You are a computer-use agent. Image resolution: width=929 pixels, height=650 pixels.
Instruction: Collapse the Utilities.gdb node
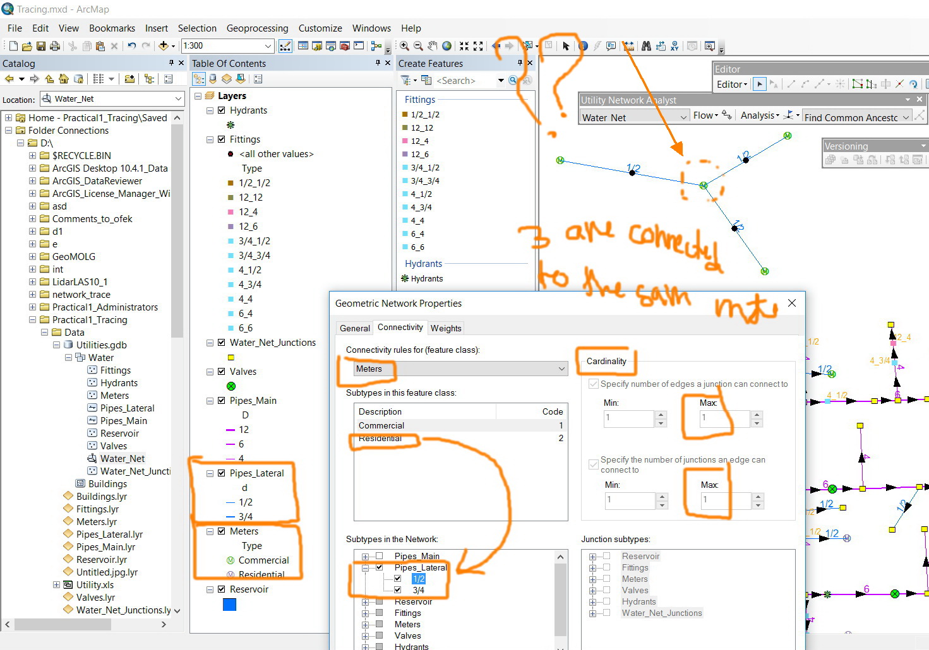(56, 345)
